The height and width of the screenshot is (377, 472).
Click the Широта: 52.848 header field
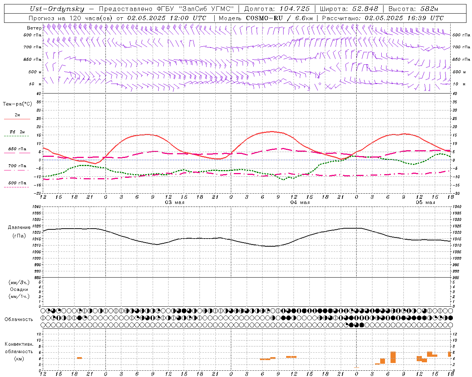tap(348, 9)
